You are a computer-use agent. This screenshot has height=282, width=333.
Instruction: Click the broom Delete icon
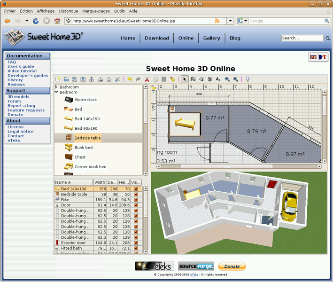173,79
